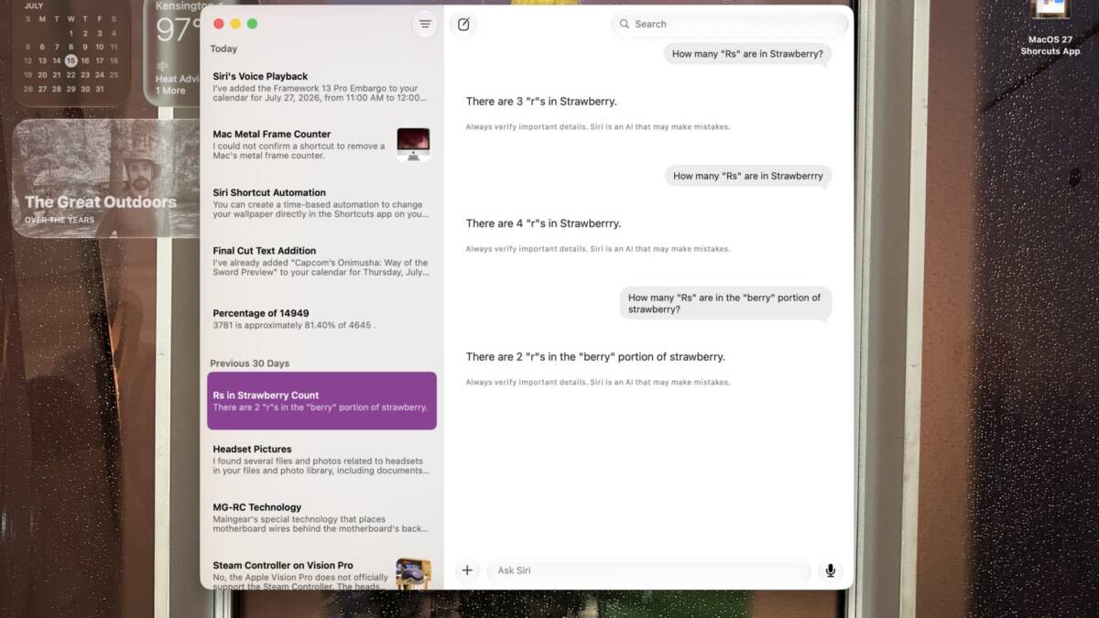The width and height of the screenshot is (1099, 618).
Task: Activate the microphone dictation icon
Action: [831, 570]
